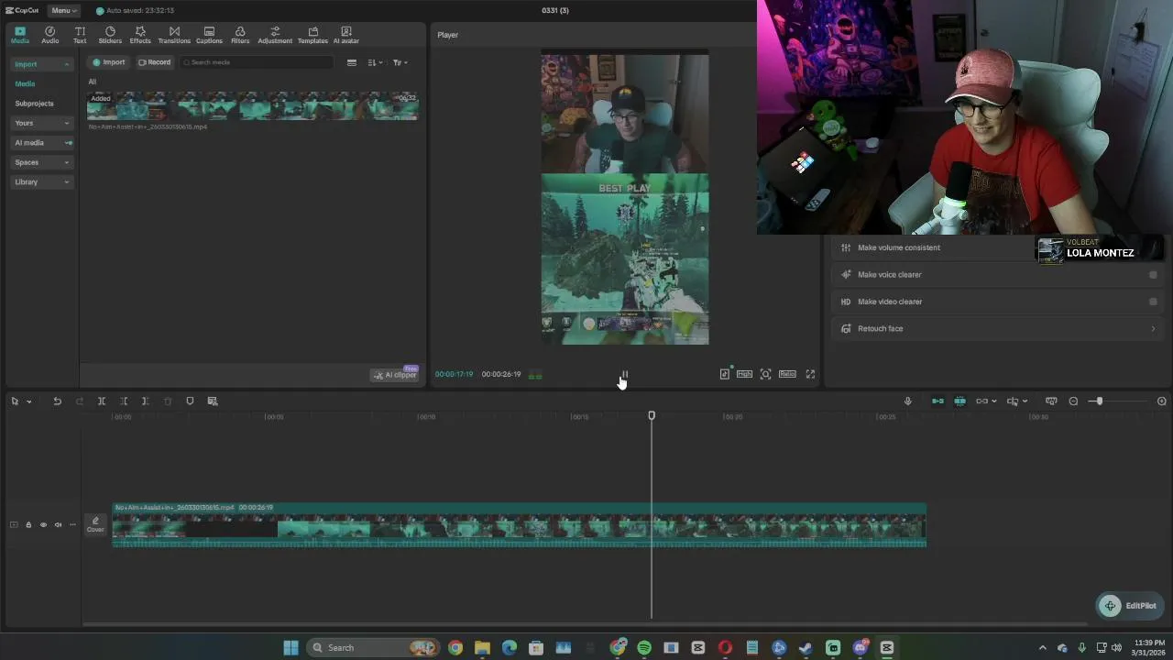
Task: Open the Filters panel
Action: pyautogui.click(x=240, y=35)
